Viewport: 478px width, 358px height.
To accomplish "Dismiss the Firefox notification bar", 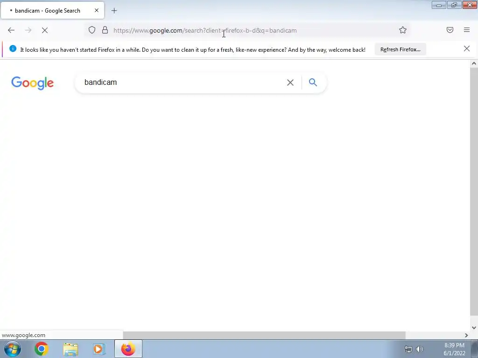I will coord(467,48).
